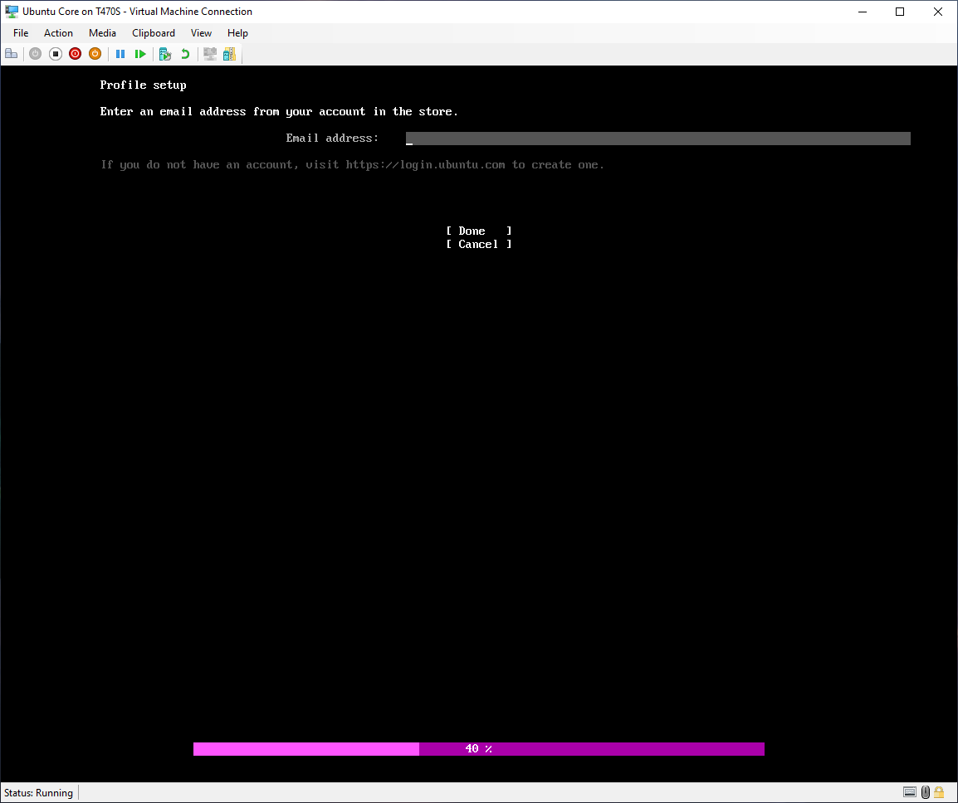Focus the Email address input field

tap(658, 139)
